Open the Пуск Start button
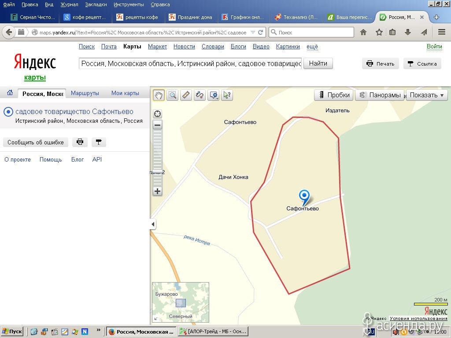The width and height of the screenshot is (451, 338). tap(12, 331)
